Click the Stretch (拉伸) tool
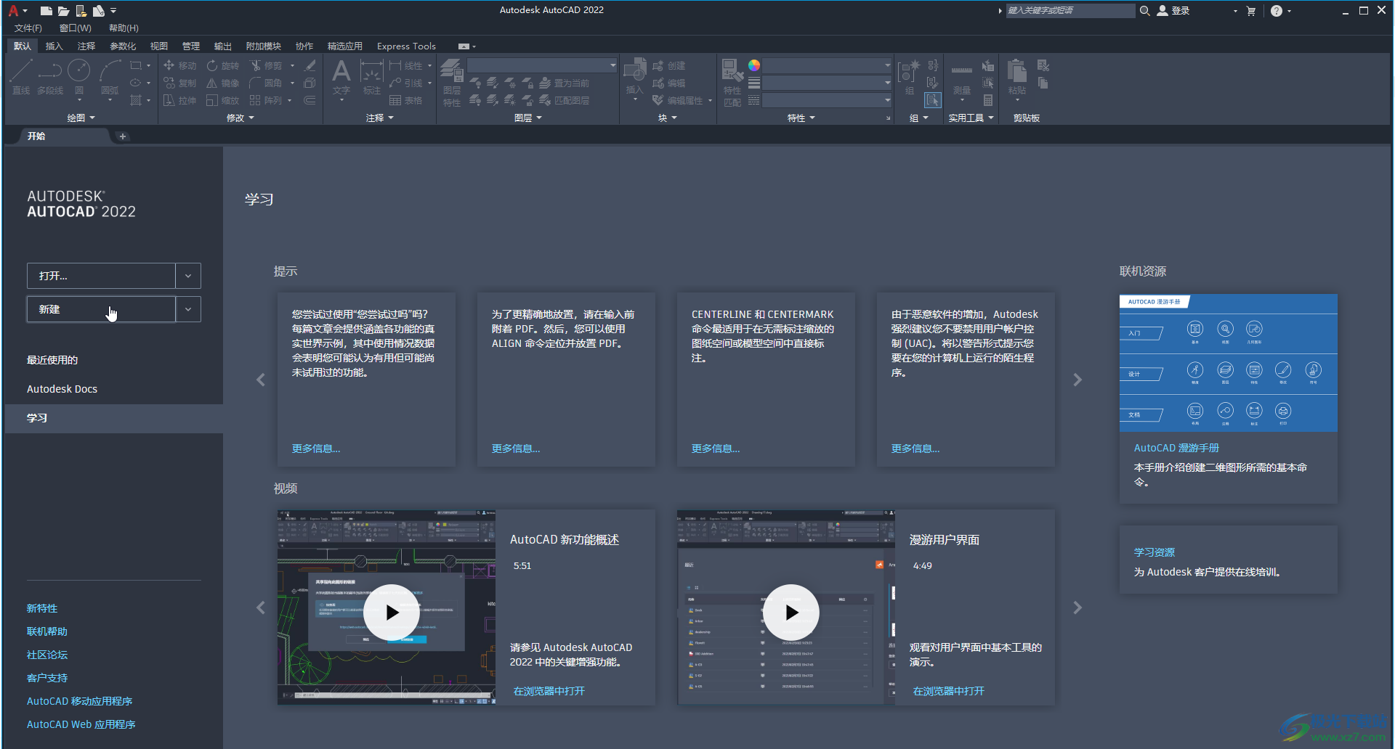The image size is (1395, 749). [180, 100]
